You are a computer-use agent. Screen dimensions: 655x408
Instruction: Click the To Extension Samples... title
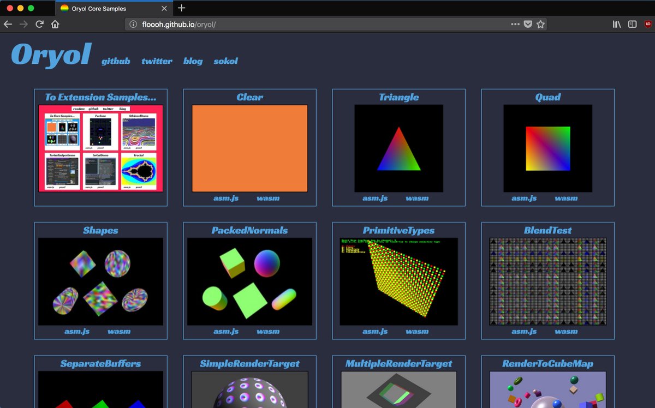(x=100, y=97)
